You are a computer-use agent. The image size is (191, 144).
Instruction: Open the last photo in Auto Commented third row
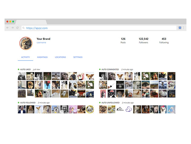point(171,93)
